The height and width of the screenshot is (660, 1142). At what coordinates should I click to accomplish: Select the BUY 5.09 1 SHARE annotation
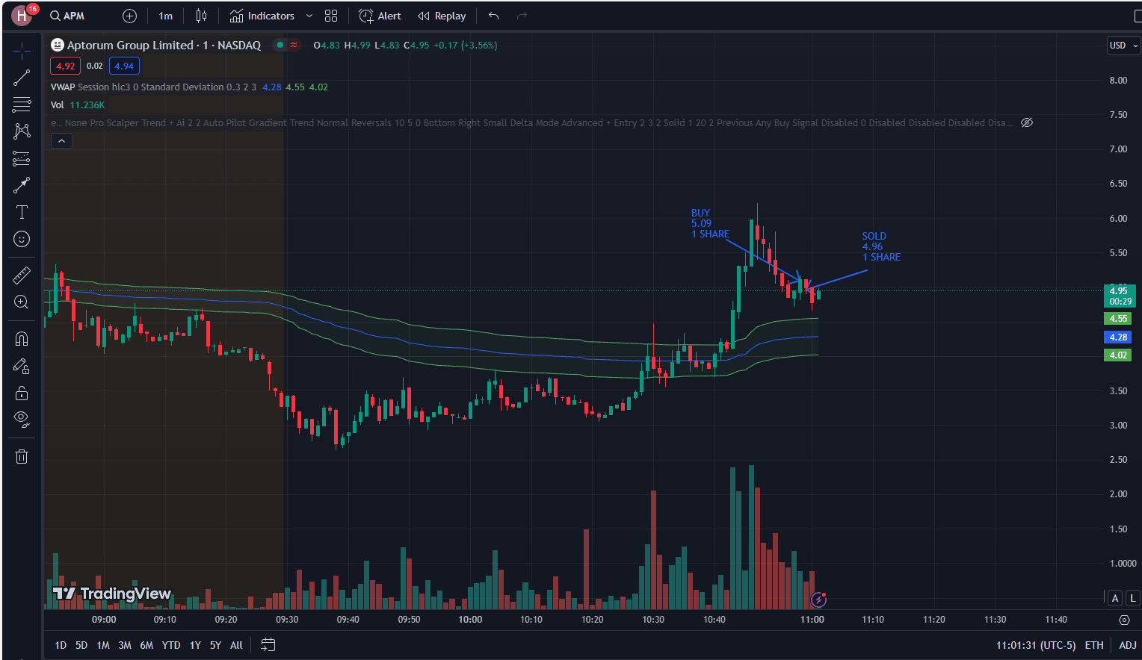[710, 223]
